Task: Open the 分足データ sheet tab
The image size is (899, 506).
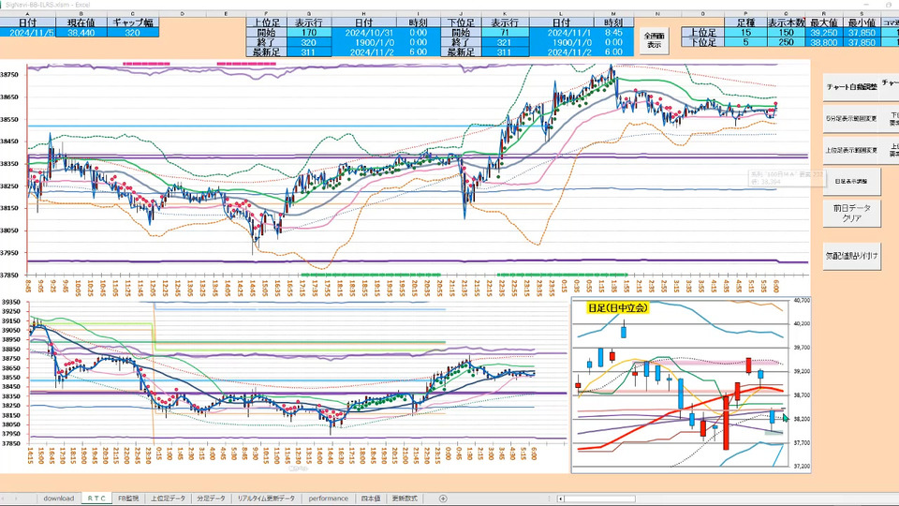Action: click(x=211, y=499)
